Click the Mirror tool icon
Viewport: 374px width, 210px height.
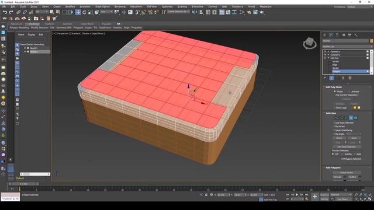pos(195,12)
